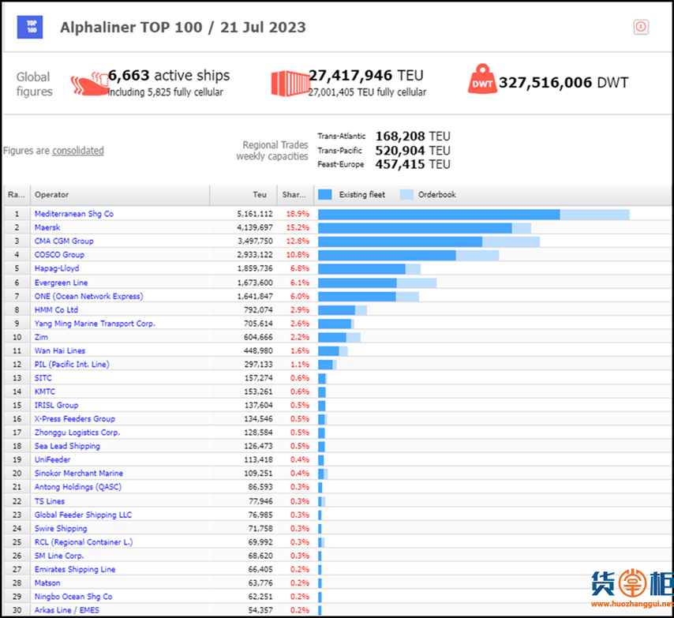Click the fleet bar in the Maersk row

pos(425,228)
